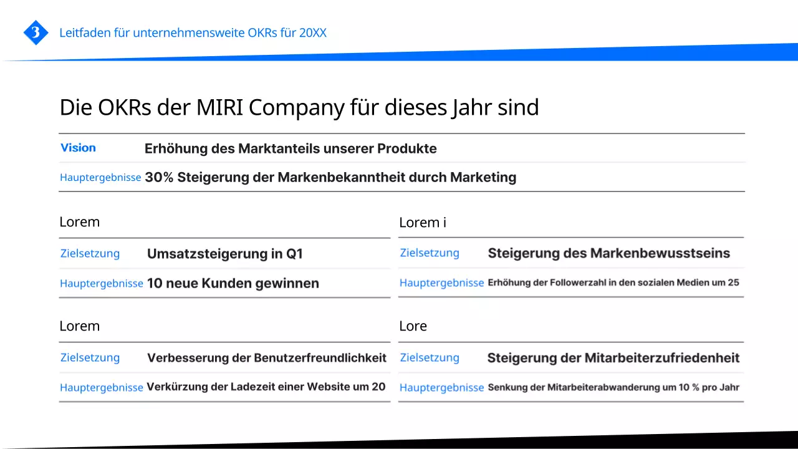Click Umsatzsteigerung in Q1 text
Screen dimensions: 798x449
pos(225,254)
